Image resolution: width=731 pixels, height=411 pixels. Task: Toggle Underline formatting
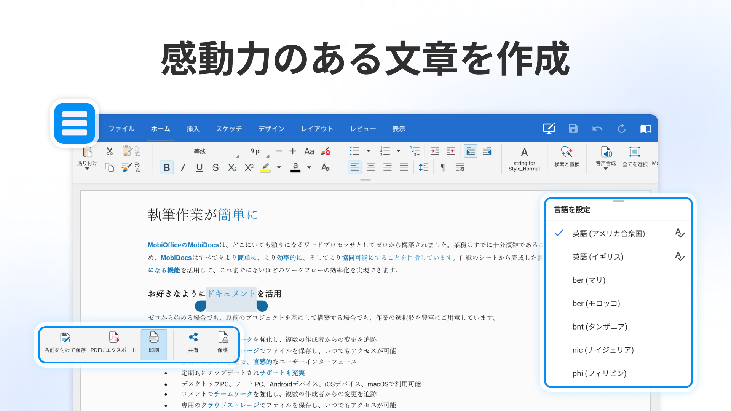[200, 167]
